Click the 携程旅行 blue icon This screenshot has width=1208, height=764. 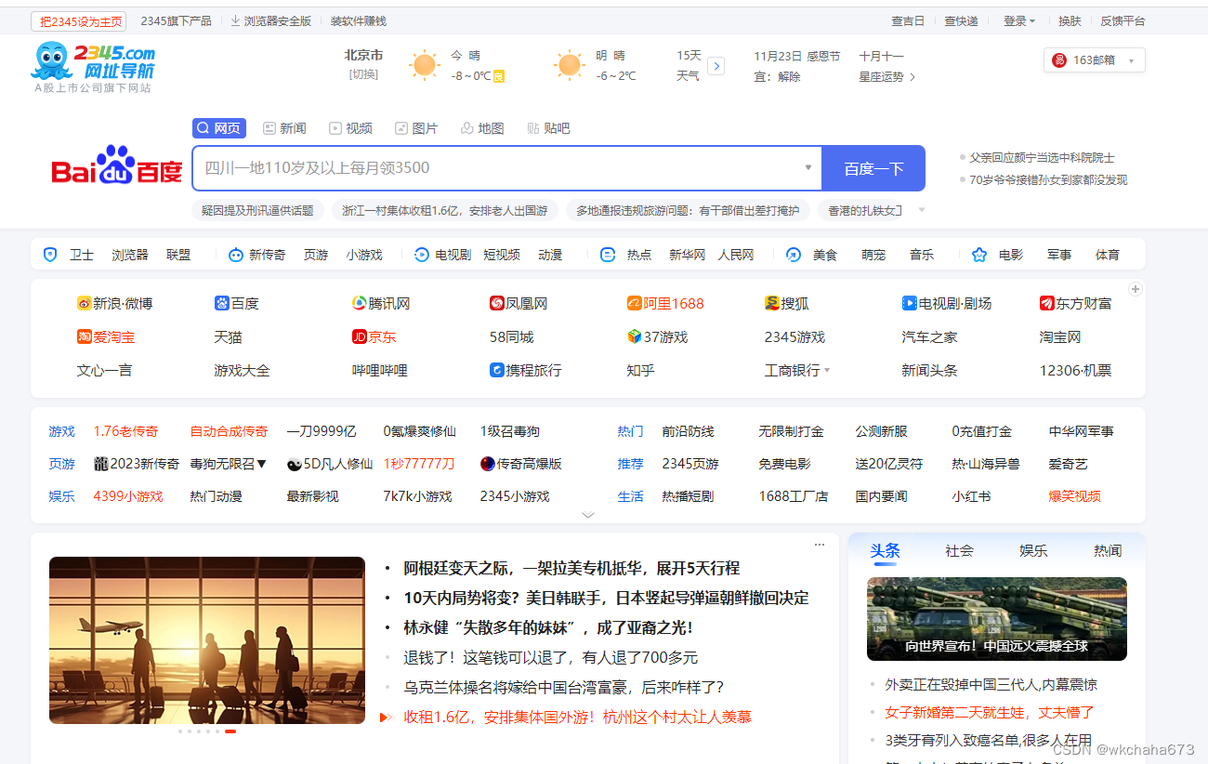[x=496, y=370]
